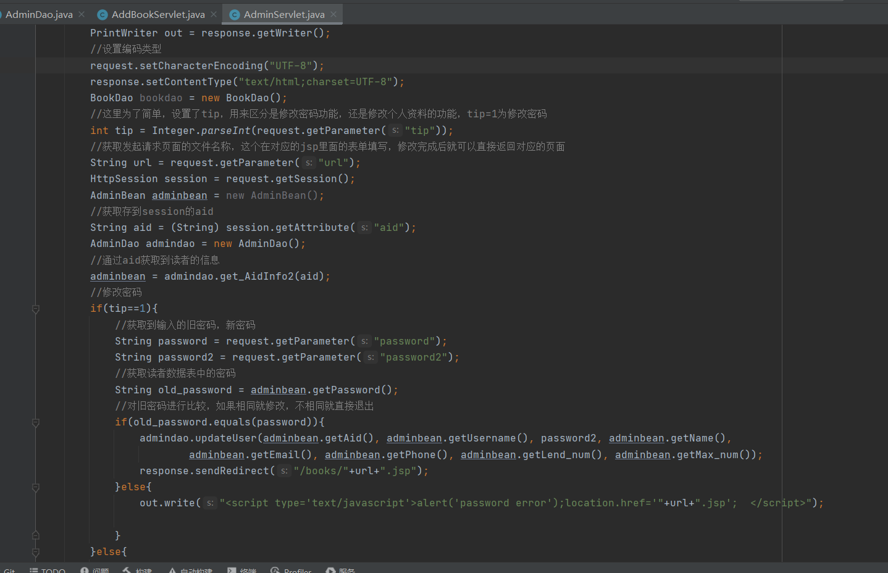
Task: Open the 终端 (Terminal) tool window
Action: coord(241,571)
